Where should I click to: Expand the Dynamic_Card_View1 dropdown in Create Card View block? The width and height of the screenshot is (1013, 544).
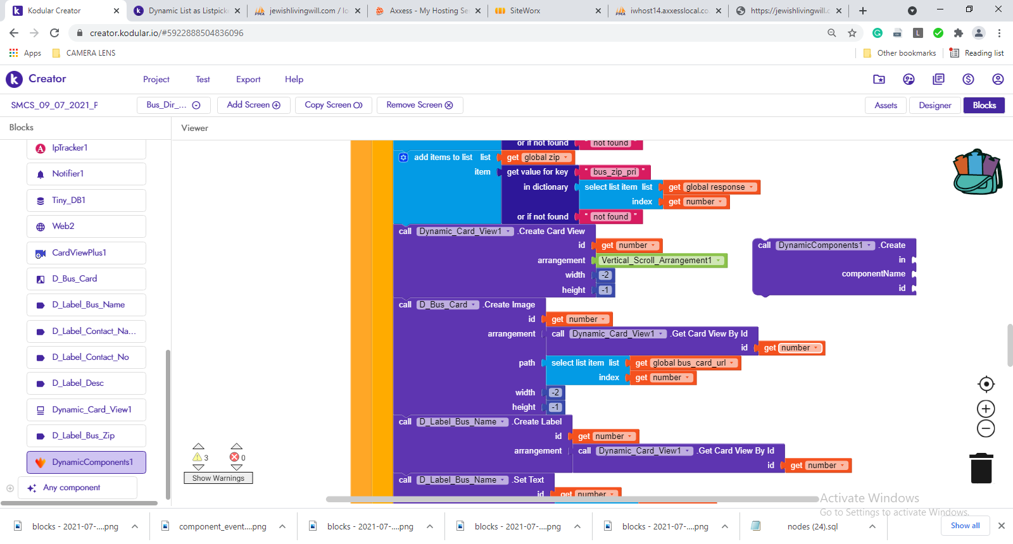pos(508,232)
